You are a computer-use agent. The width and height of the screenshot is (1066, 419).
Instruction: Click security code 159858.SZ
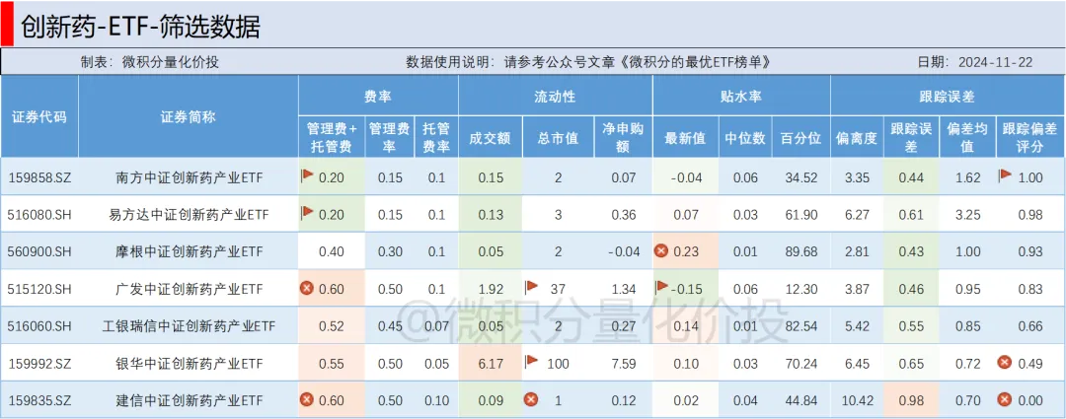38,177
